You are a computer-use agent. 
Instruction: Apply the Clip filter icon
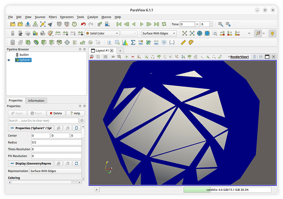point(43,42)
